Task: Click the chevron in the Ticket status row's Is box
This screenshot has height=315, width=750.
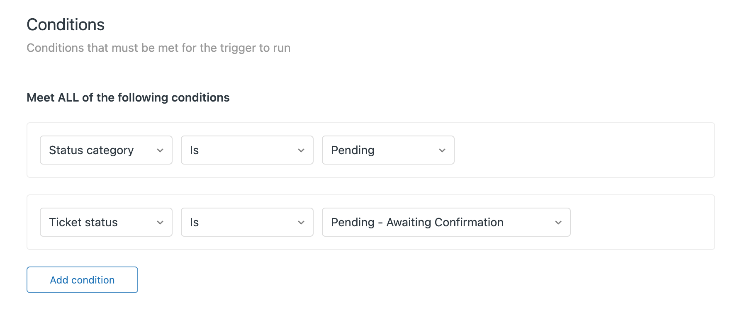Action: tap(301, 223)
